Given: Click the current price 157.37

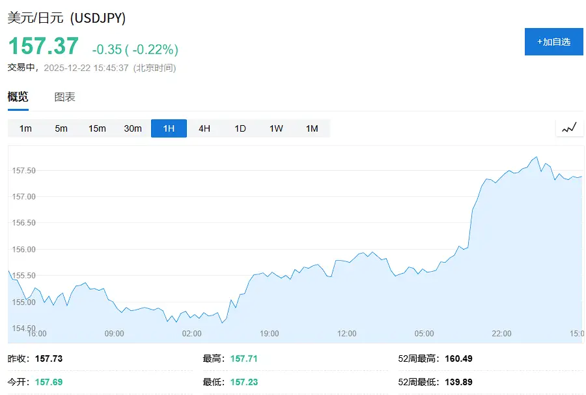Looking at the screenshot, I should pos(43,46).
